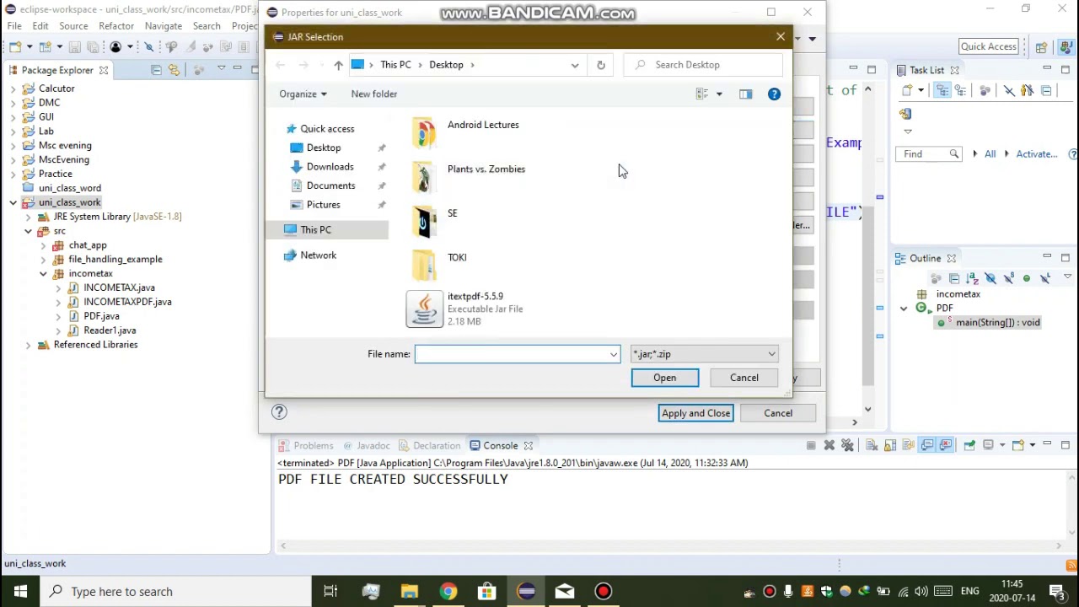1079x607 pixels.
Task: Toggle the preview pane icon
Action: (x=745, y=94)
